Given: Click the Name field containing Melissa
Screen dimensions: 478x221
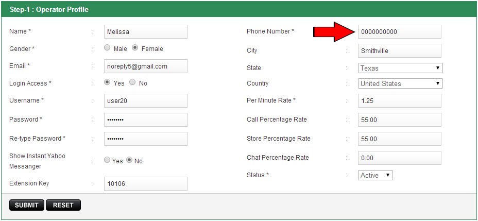Looking at the screenshot, I should click(x=145, y=31).
